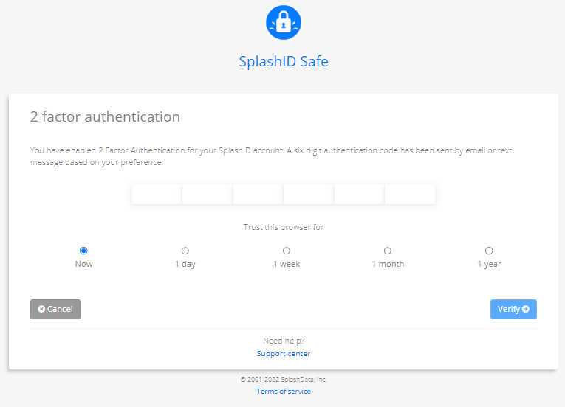
Task: Click the SplashID Safe padlock logo
Action: [x=283, y=22]
